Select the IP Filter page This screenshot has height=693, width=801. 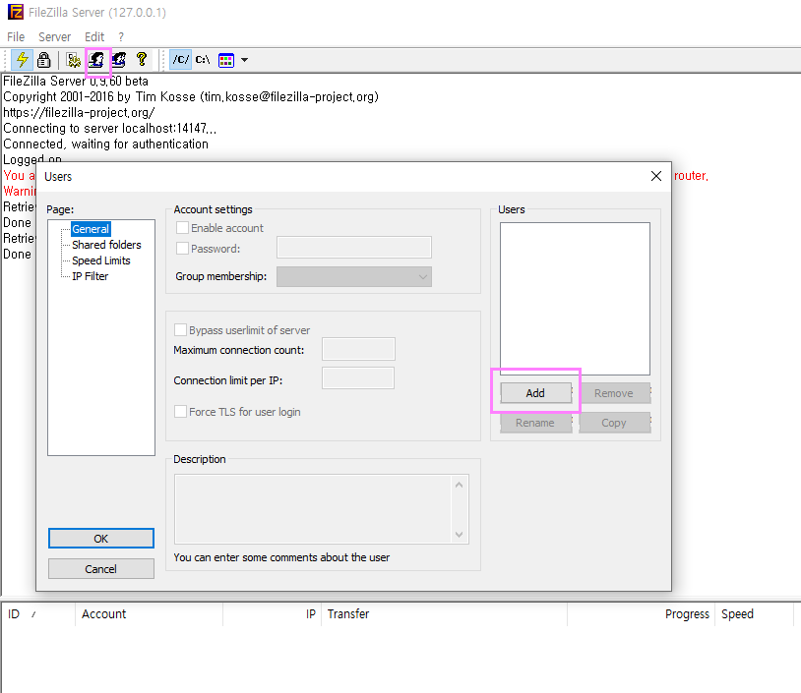90,276
